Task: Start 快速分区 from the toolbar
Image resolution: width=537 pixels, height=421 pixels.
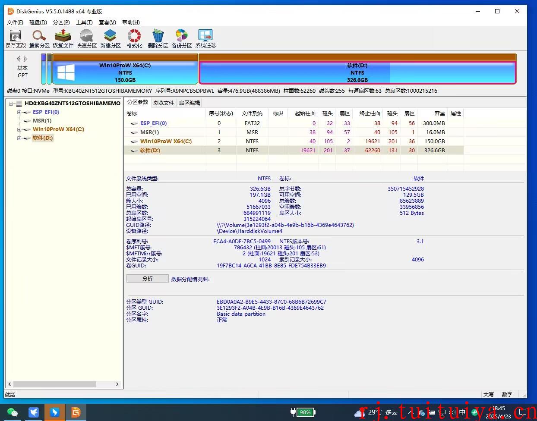Action: [x=87, y=38]
